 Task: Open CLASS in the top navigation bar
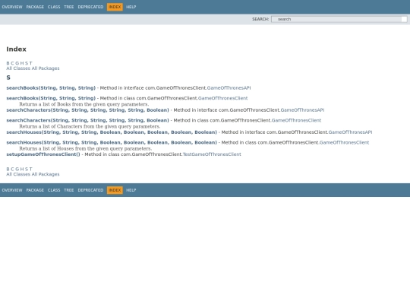(x=54, y=7)
